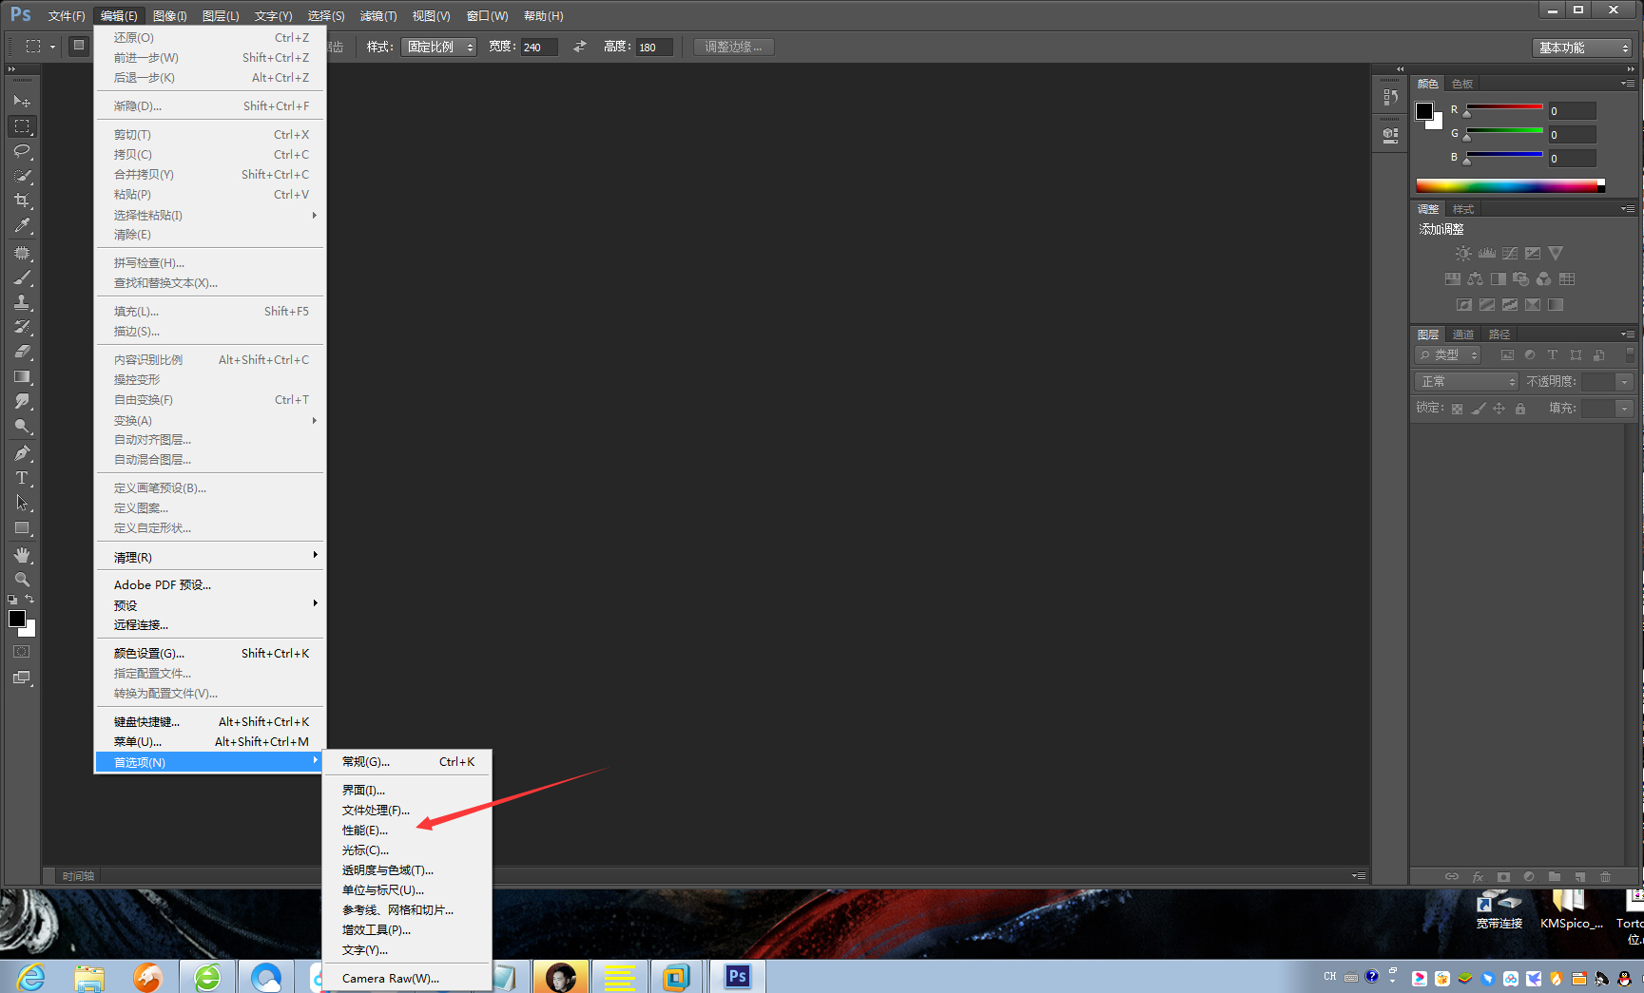This screenshot has width=1644, height=993.
Task: Select the Eyedropper tool
Action: [x=21, y=225]
